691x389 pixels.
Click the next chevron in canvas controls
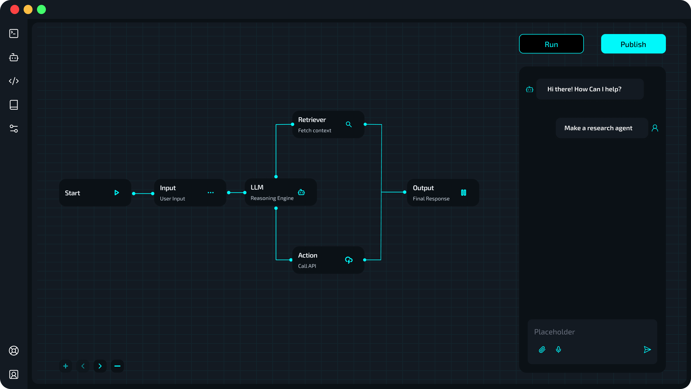click(x=100, y=366)
